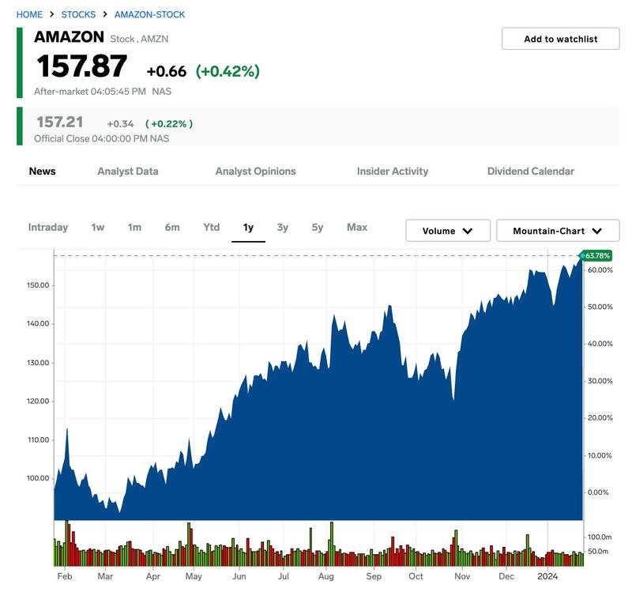The width and height of the screenshot is (632, 592).
Task: Click the +0.34 official close change
Action: pyautogui.click(x=120, y=124)
